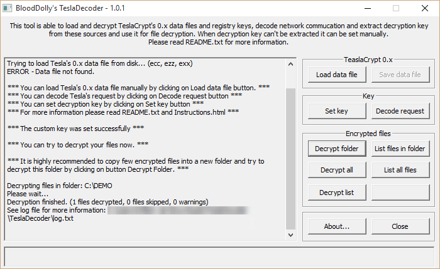Choose the Decrypt list button
440x269 pixels.
[x=336, y=191]
